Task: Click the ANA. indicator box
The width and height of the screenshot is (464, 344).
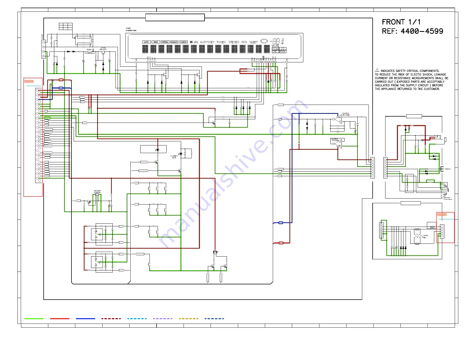Action: 283,51
